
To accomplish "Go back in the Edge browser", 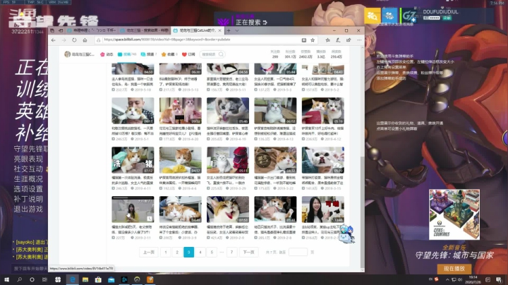I will point(54,40).
